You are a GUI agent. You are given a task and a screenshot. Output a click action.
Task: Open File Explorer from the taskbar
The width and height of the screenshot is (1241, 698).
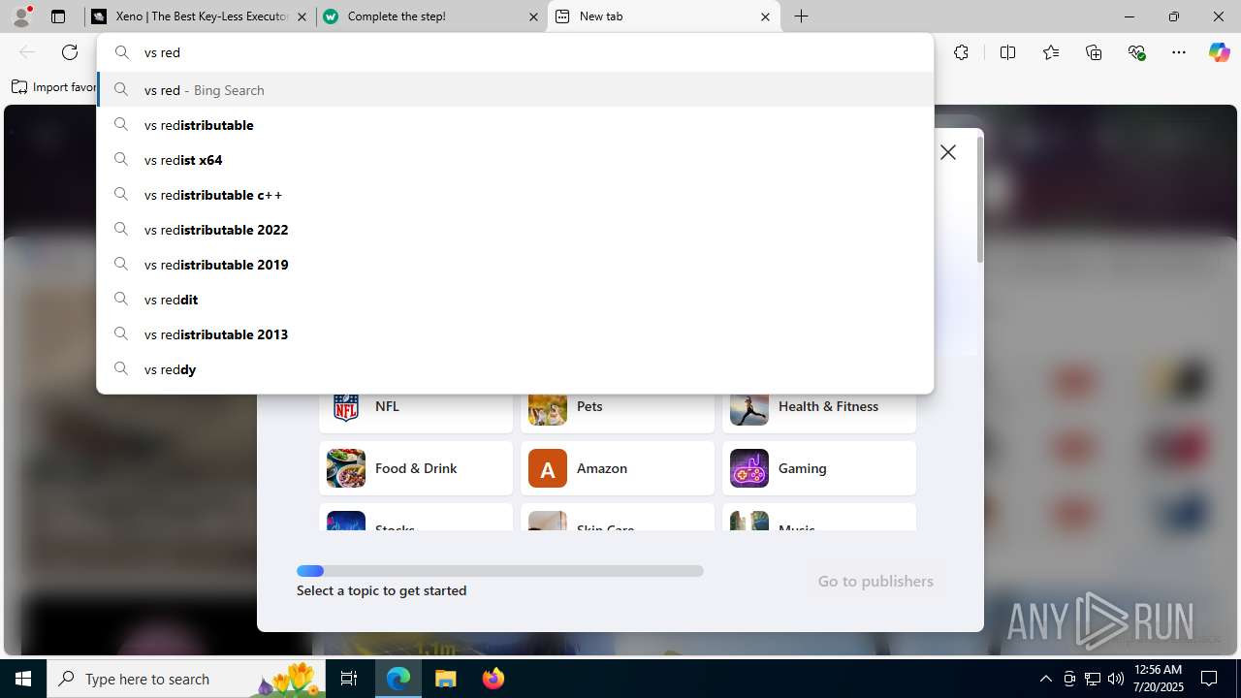click(445, 679)
